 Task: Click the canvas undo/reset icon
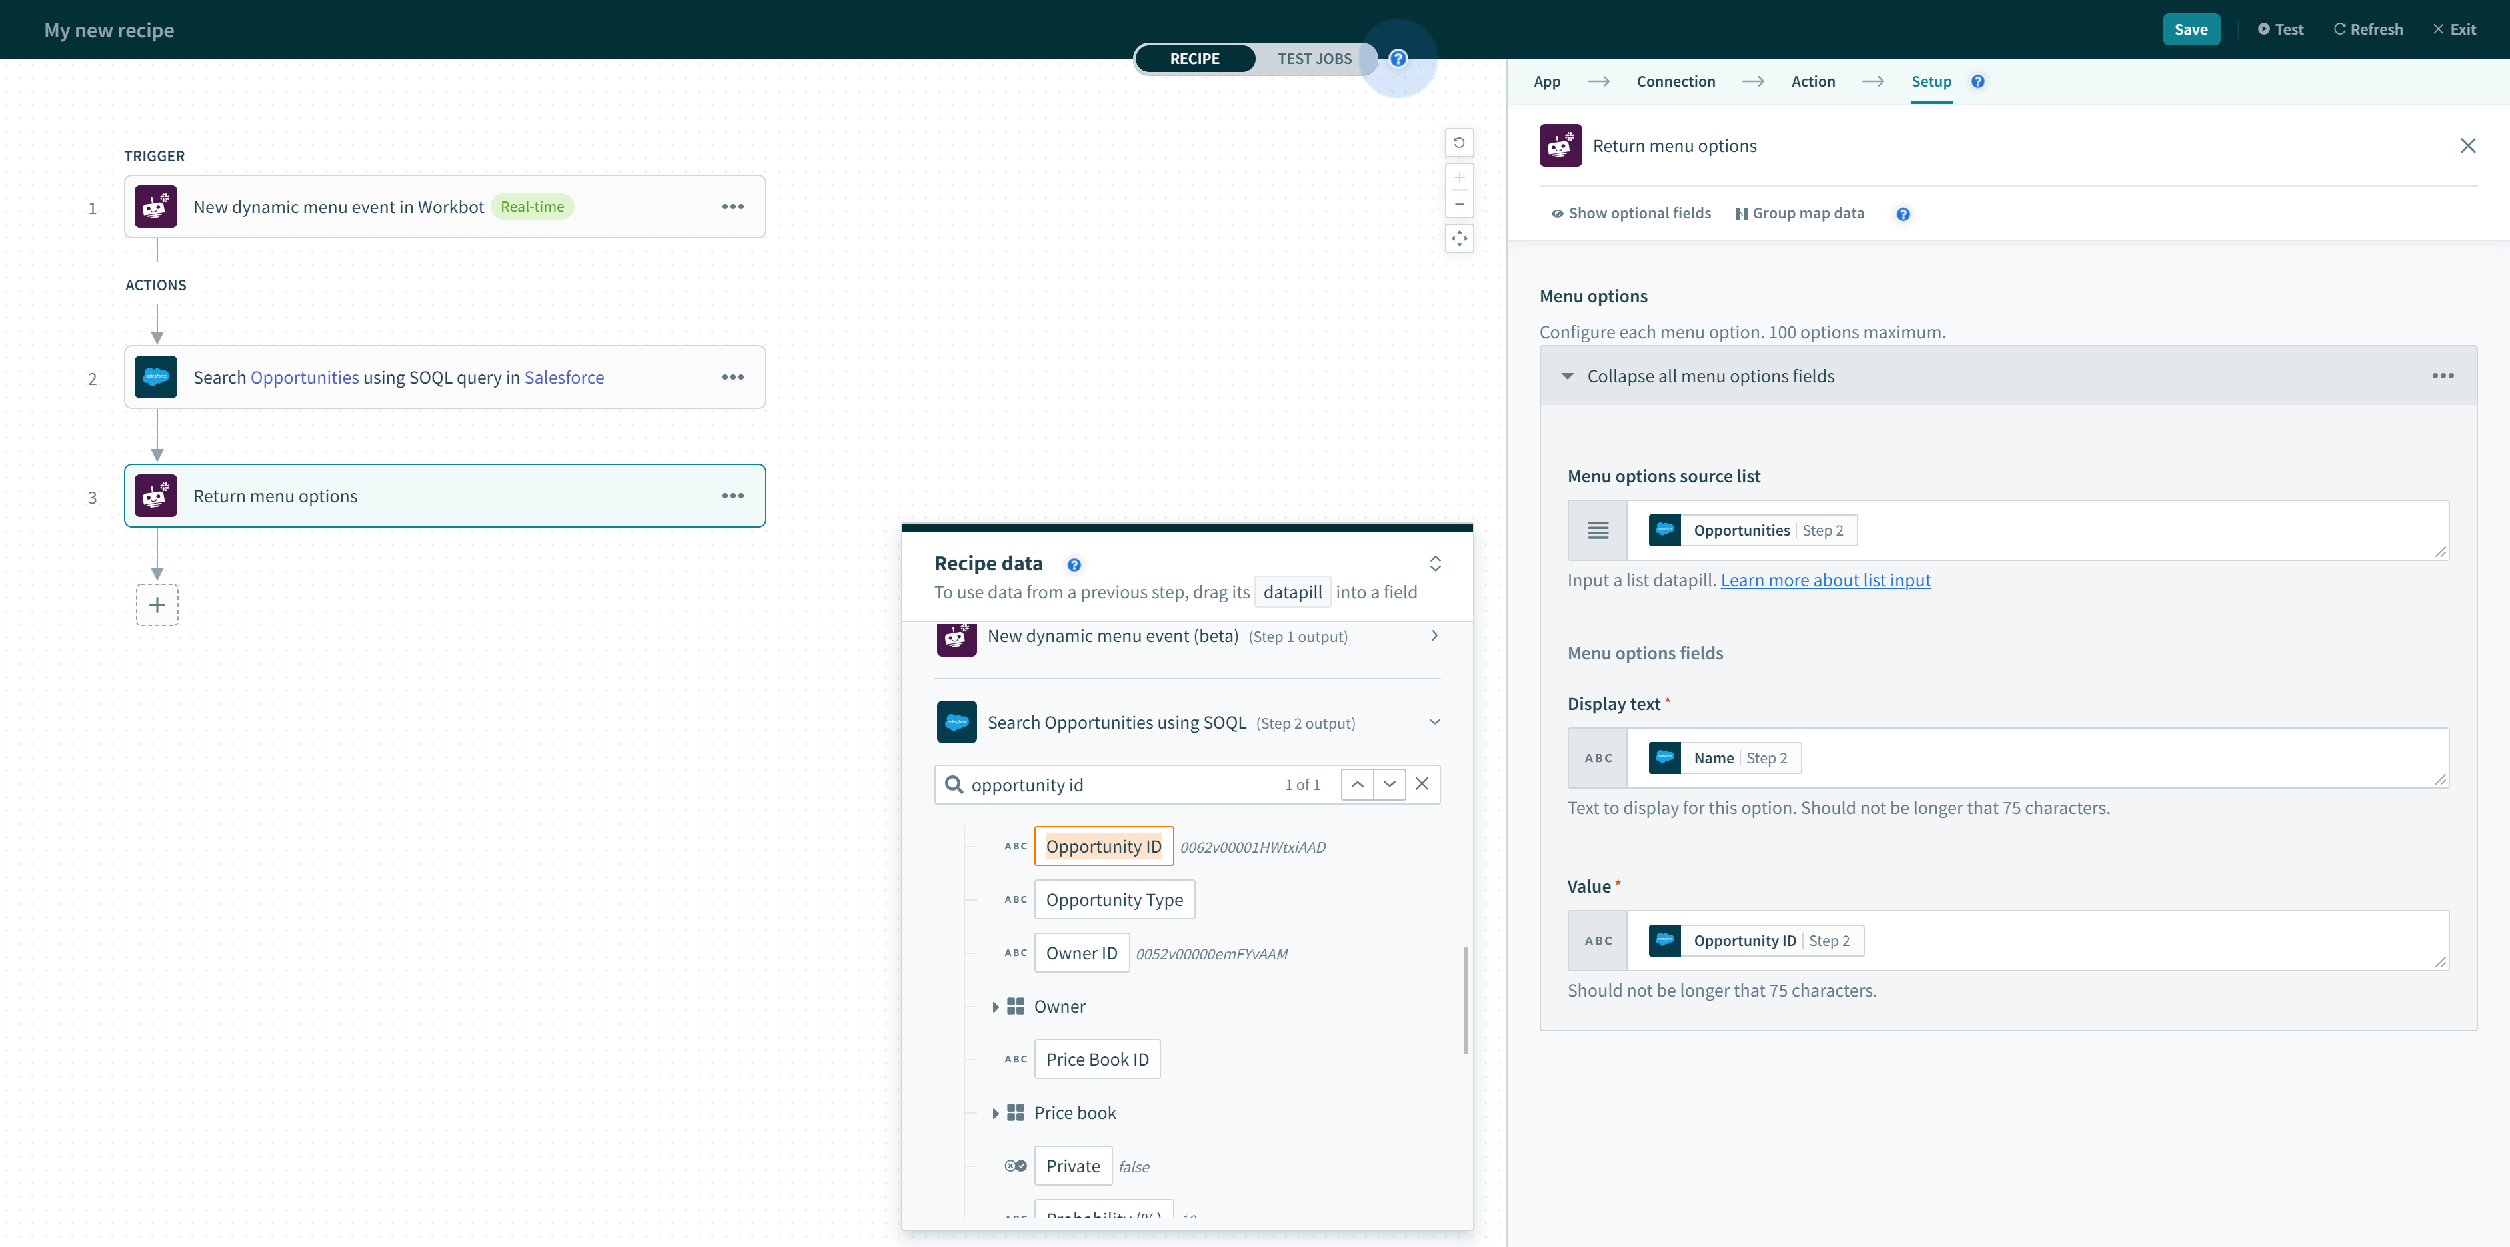click(x=1459, y=143)
